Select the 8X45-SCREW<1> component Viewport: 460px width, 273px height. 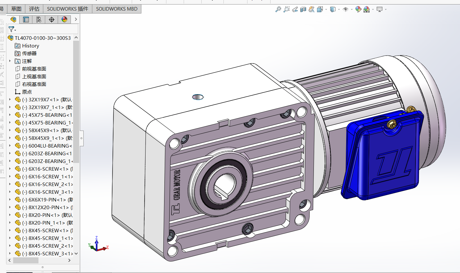click(44, 231)
